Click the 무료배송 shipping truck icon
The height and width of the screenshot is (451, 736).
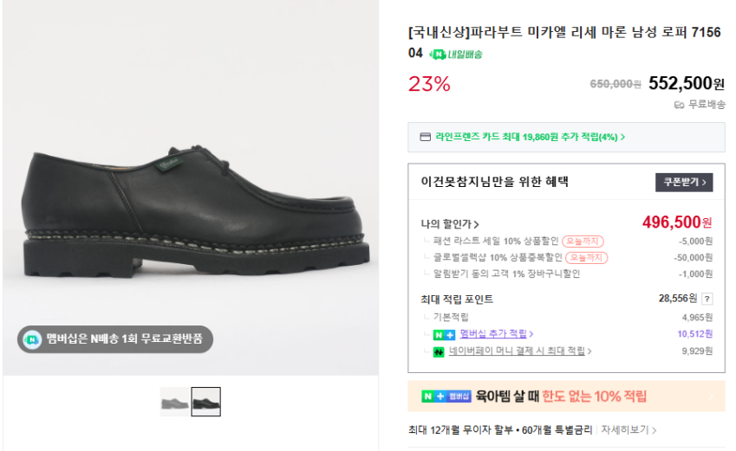click(679, 105)
